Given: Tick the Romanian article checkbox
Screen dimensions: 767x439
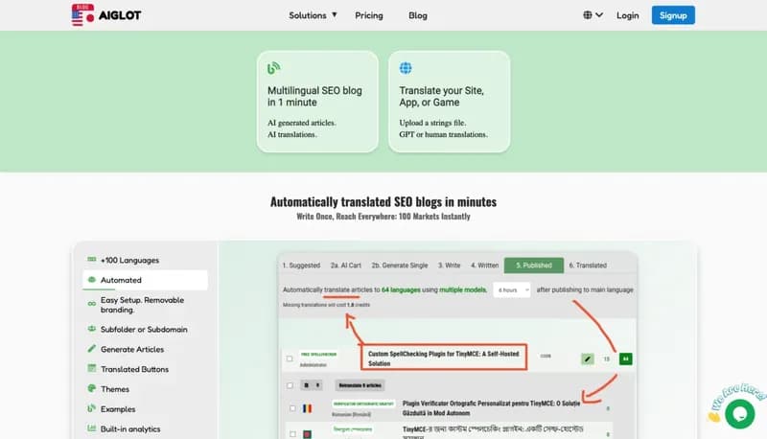Looking at the screenshot, I should click(292, 408).
